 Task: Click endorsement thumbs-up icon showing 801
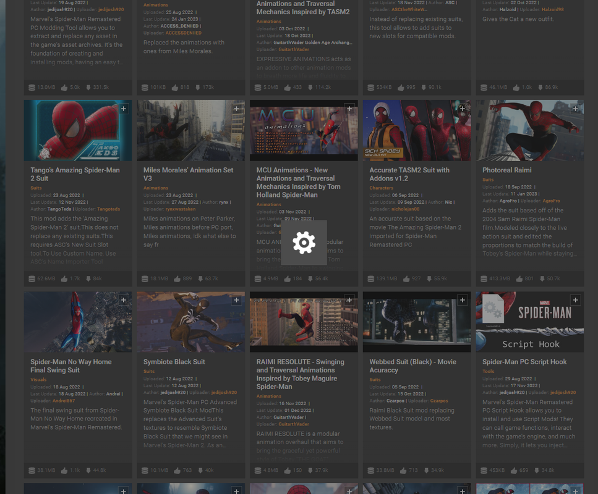pyautogui.click(x=519, y=279)
